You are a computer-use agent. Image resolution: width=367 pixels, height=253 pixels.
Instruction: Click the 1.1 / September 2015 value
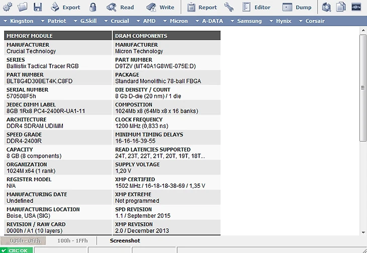coord(143,216)
